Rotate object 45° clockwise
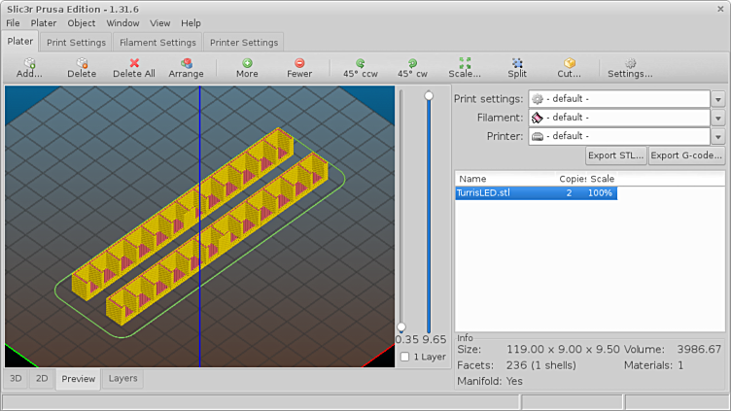The width and height of the screenshot is (731, 411). click(x=412, y=64)
